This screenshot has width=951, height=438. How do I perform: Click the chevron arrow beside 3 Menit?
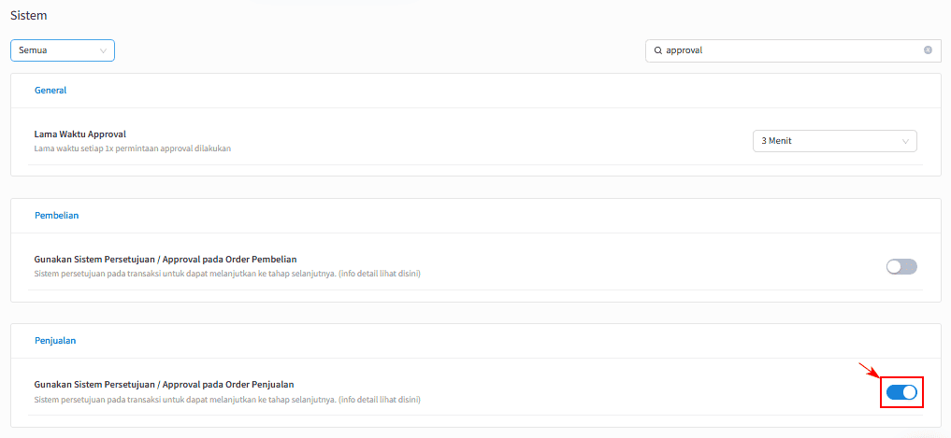click(905, 141)
